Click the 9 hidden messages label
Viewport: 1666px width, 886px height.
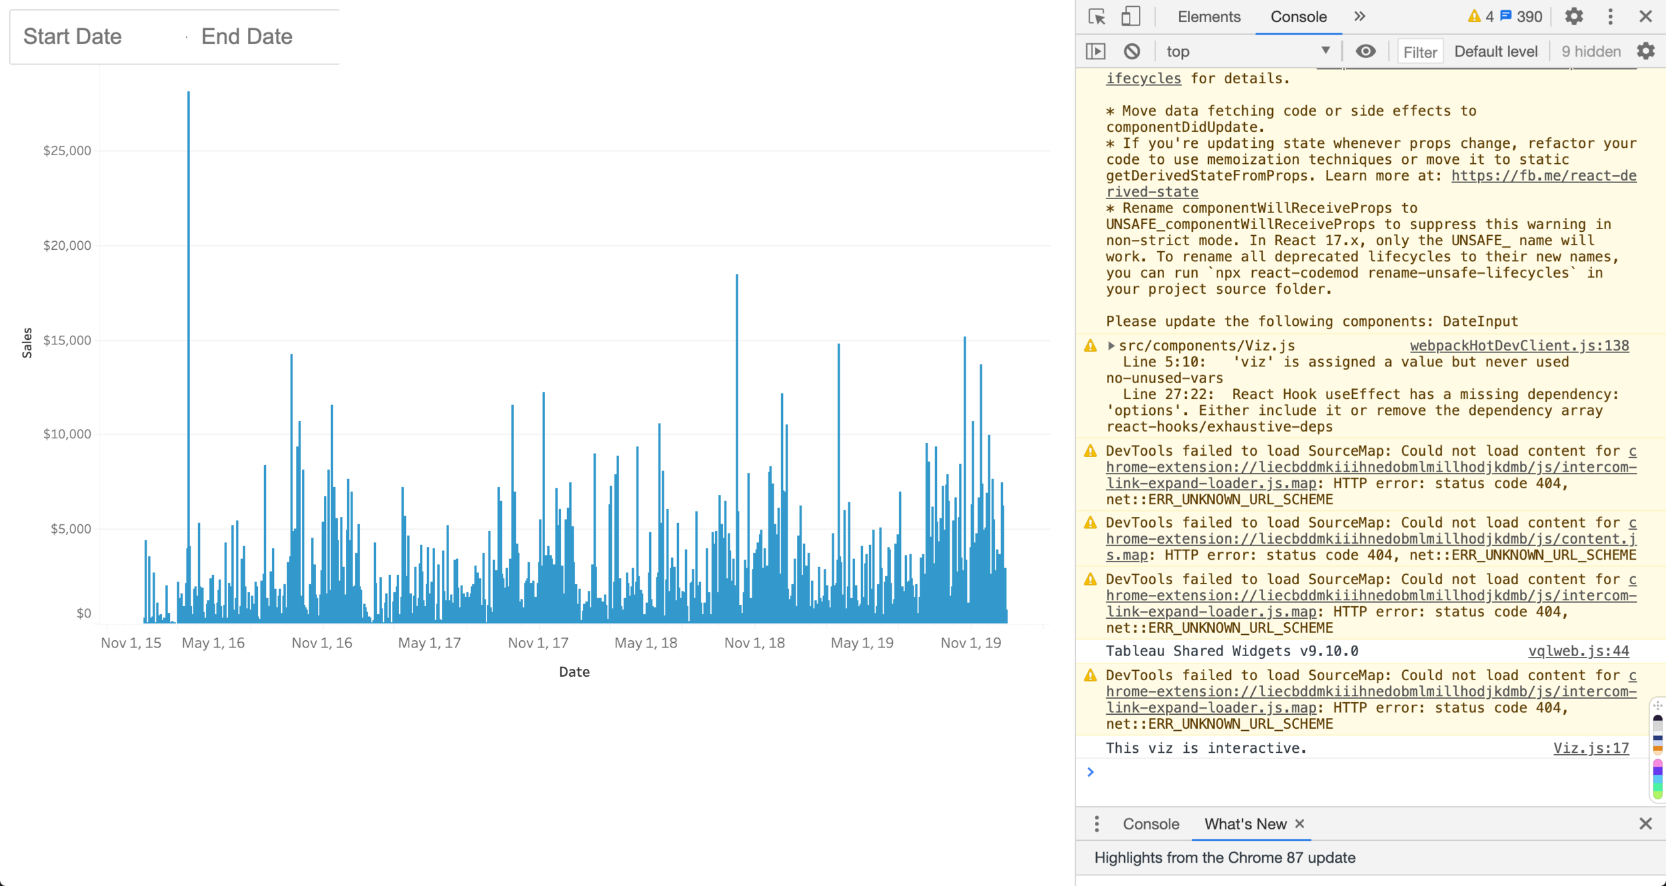point(1591,51)
